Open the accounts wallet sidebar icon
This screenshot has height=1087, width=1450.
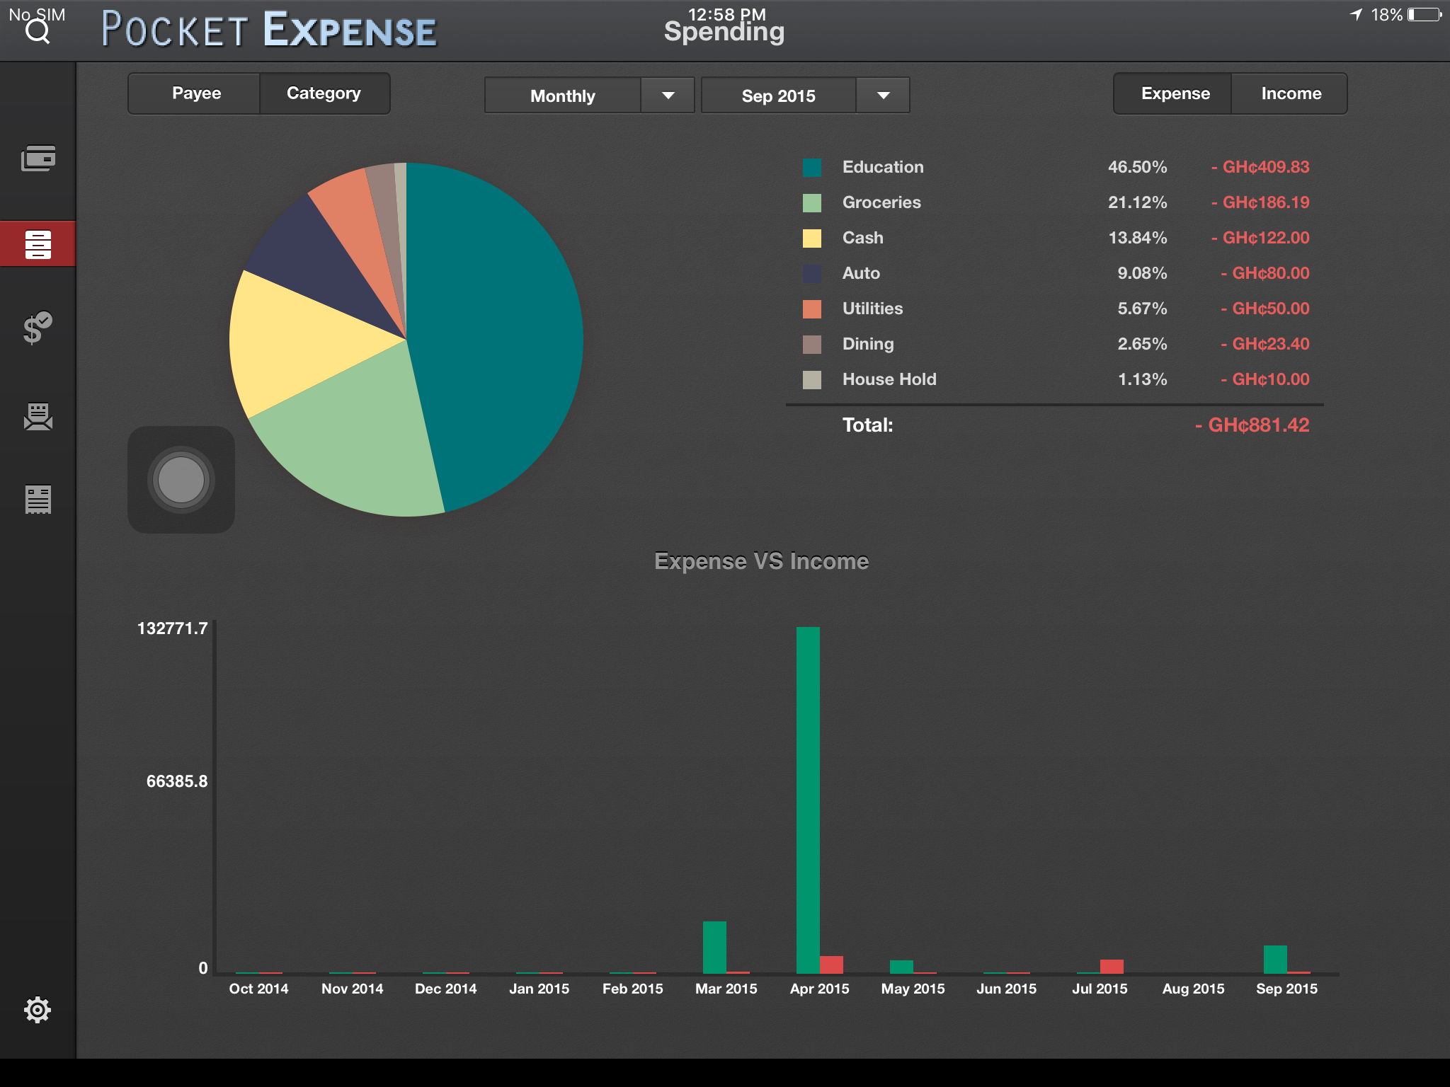pos(38,158)
